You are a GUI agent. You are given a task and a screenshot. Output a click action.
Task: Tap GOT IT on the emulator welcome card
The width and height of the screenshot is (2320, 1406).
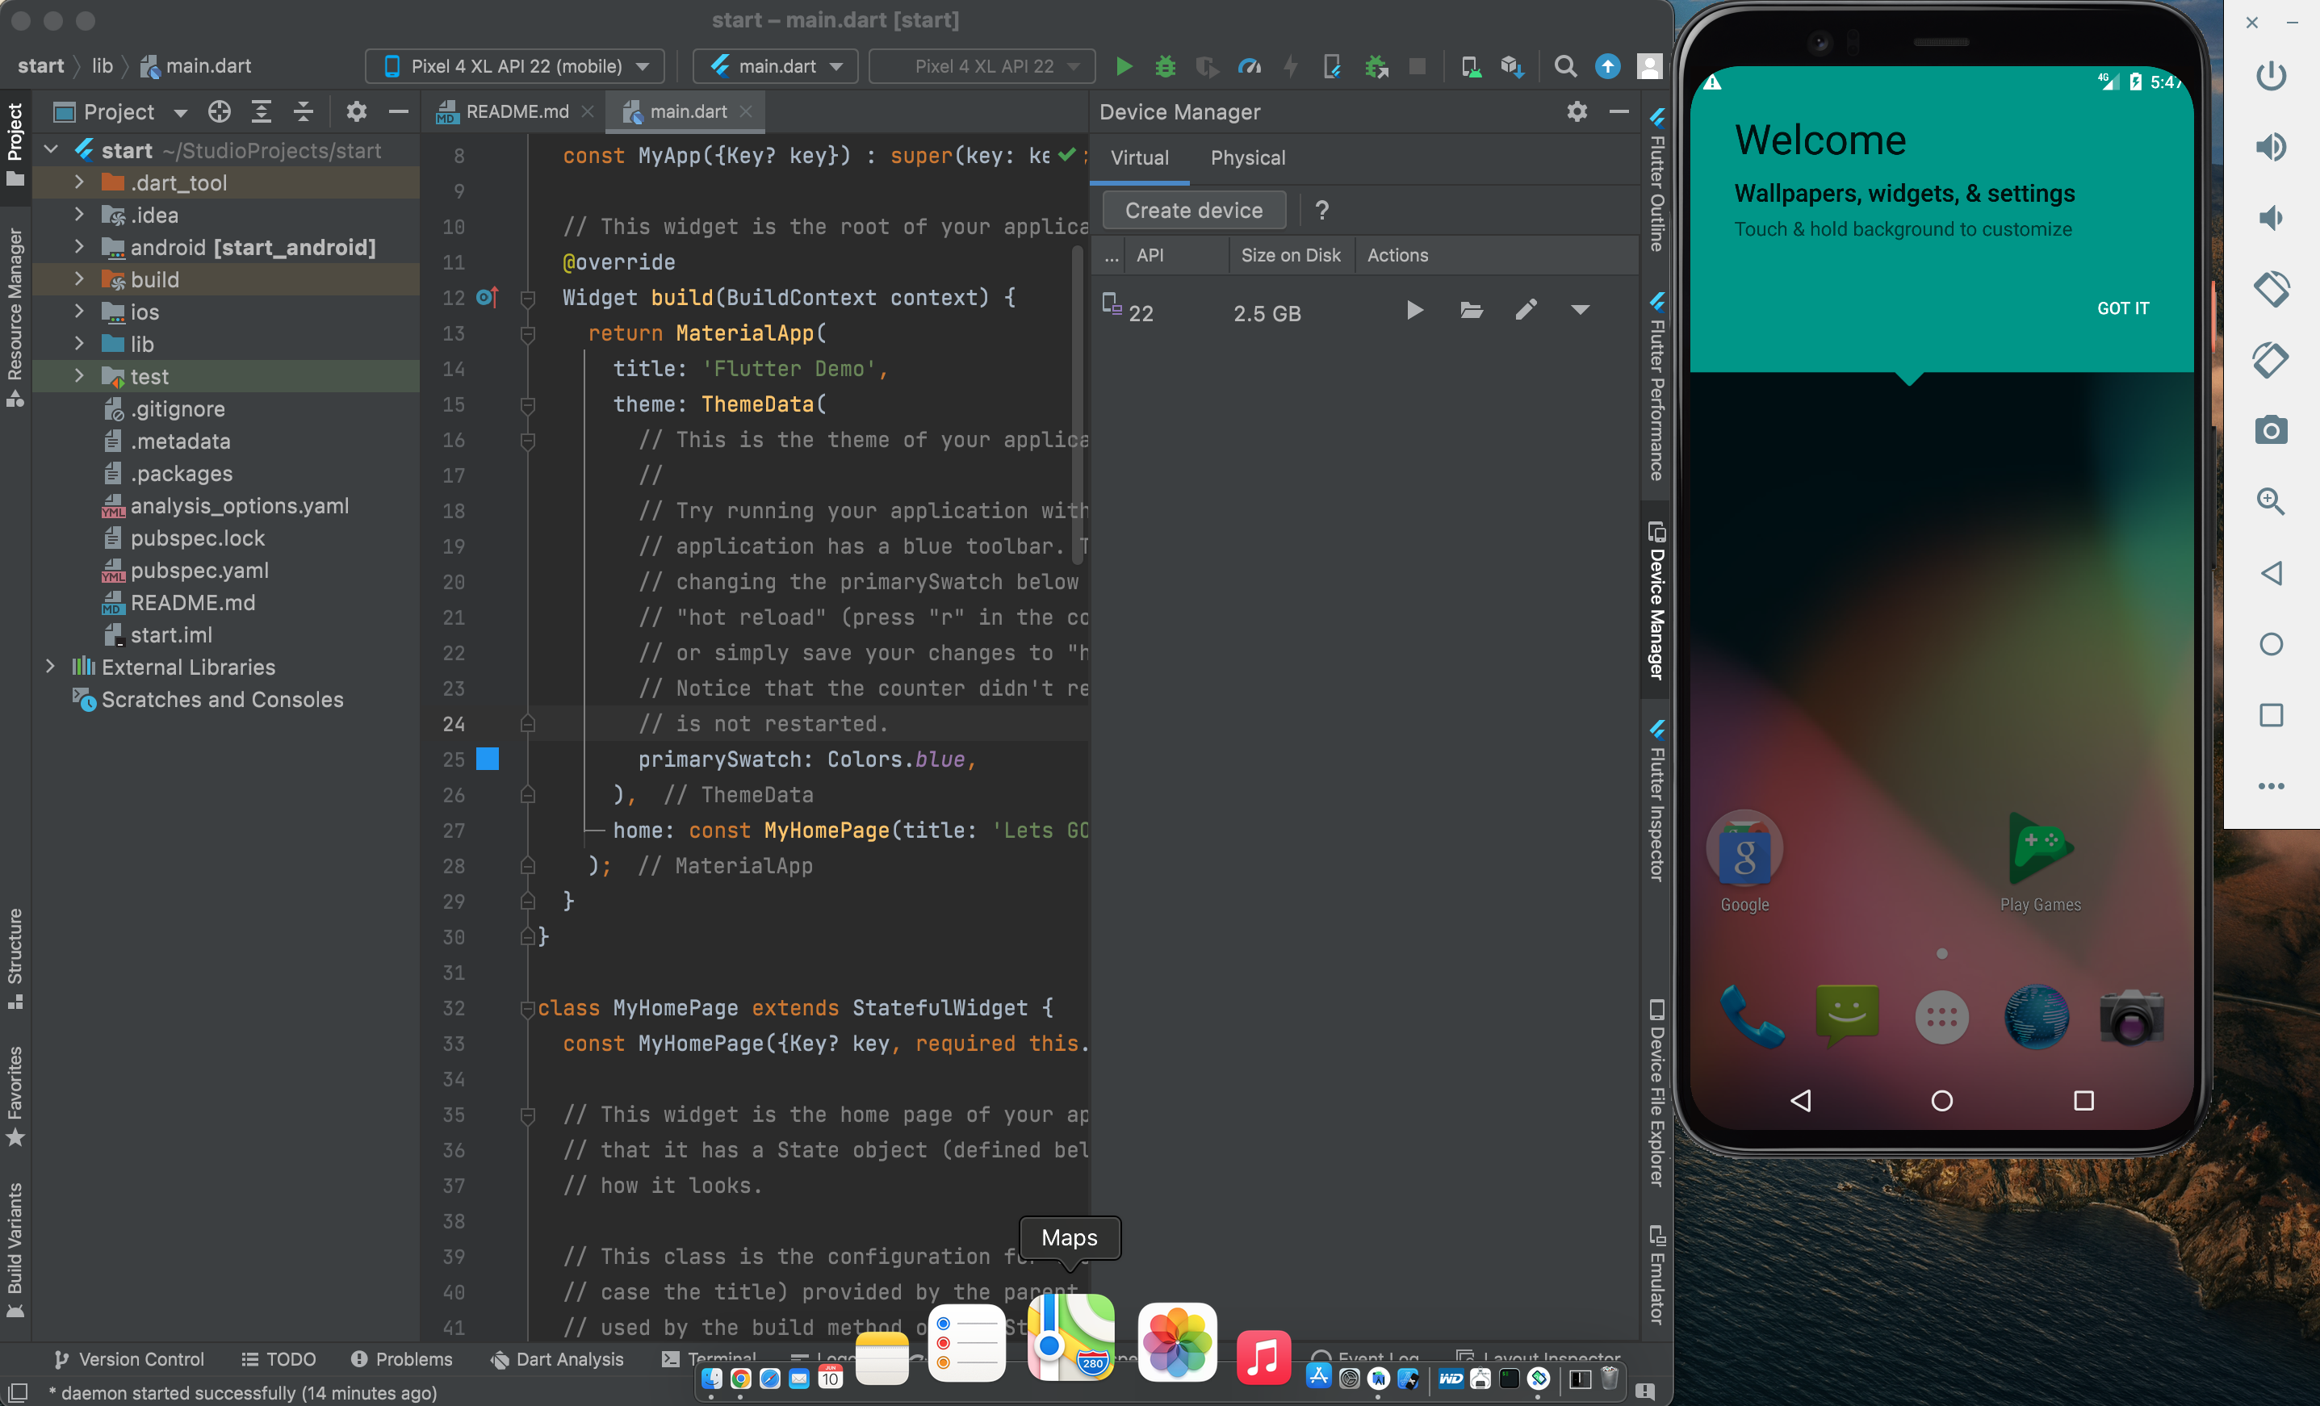[x=2122, y=308]
